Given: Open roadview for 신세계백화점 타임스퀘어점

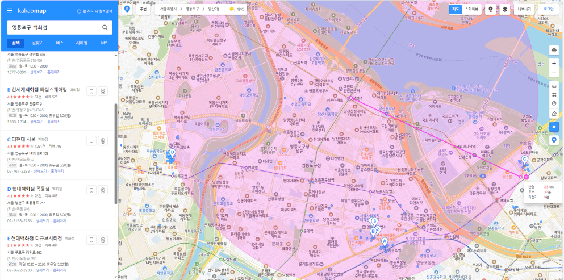Looking at the screenshot, I should [x=103, y=91].
